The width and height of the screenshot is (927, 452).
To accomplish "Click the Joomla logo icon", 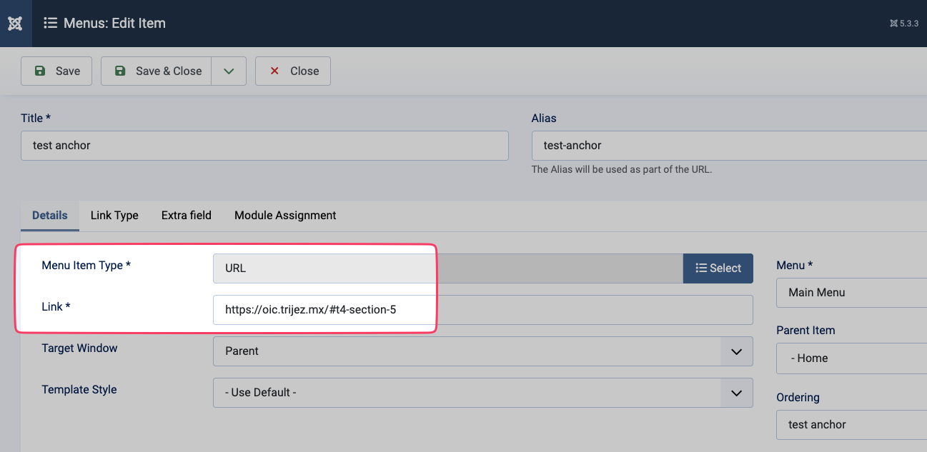I will point(15,24).
